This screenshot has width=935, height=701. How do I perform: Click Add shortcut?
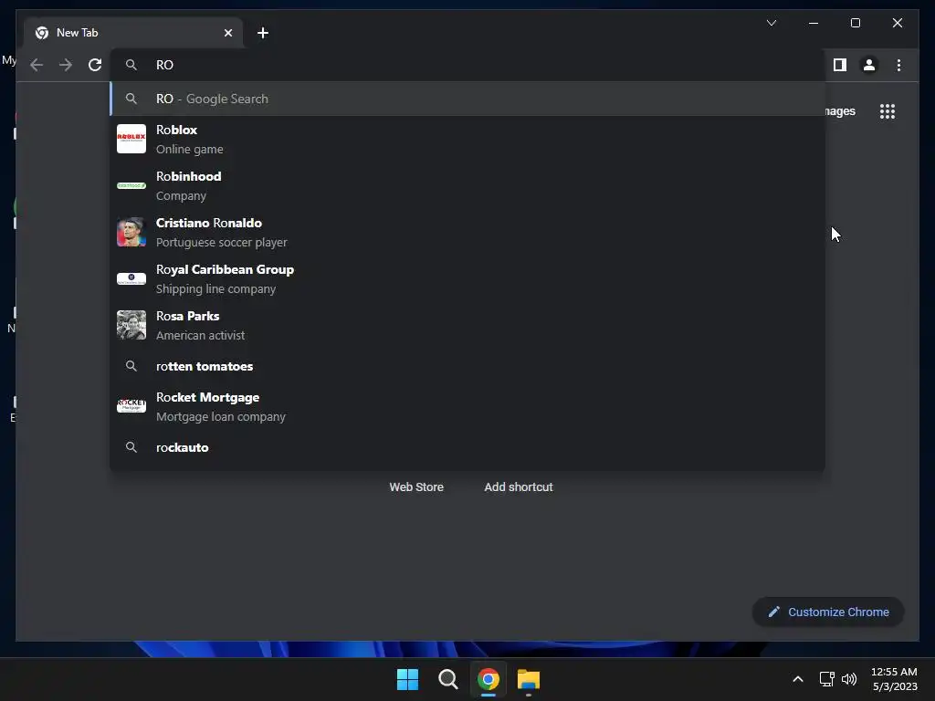[x=519, y=487]
